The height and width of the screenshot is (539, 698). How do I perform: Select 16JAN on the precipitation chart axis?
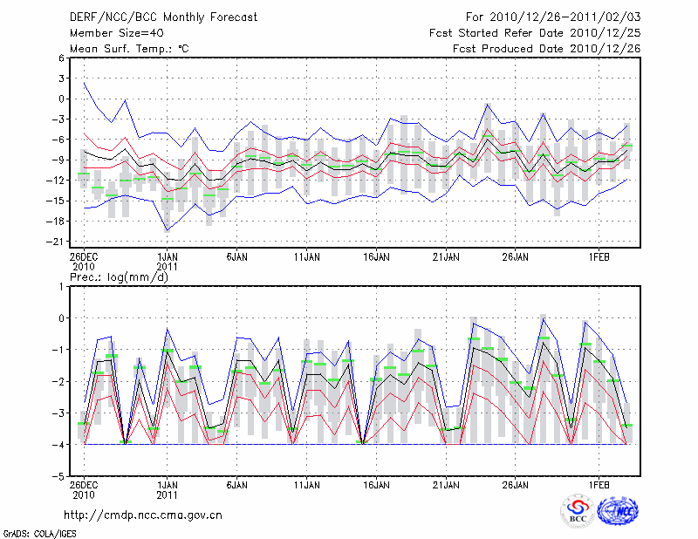point(376,484)
